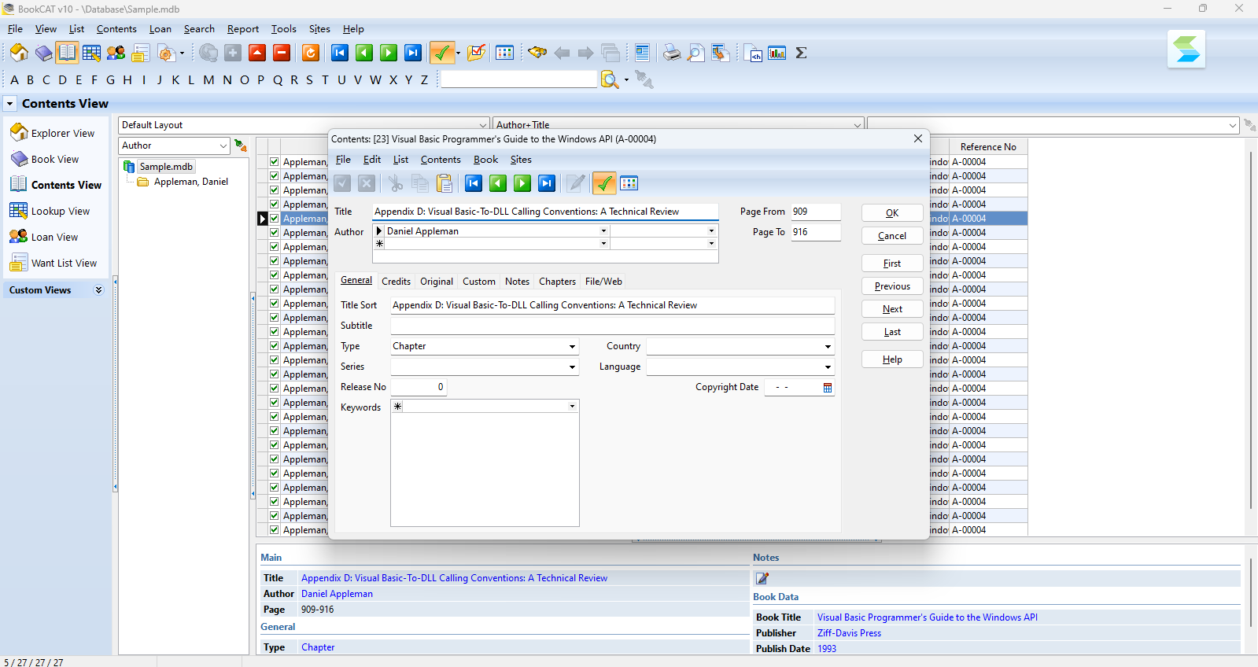Go to last record in main toolbar
1258x667 pixels.
pyautogui.click(x=413, y=53)
